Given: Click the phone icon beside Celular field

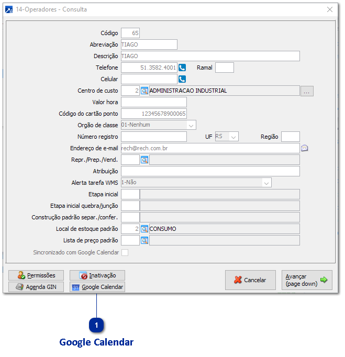Looking at the screenshot, I should tap(182, 79).
